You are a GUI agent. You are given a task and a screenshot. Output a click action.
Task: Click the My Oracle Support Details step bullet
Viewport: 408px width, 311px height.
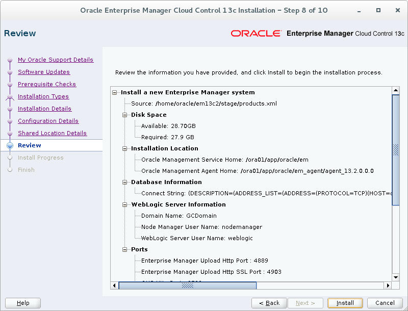(x=10, y=60)
